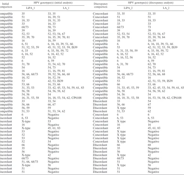Viewport: 184px width, 175px height.
Task: Select the LA_2 cell reading '73'
Action: click(149, 27)
